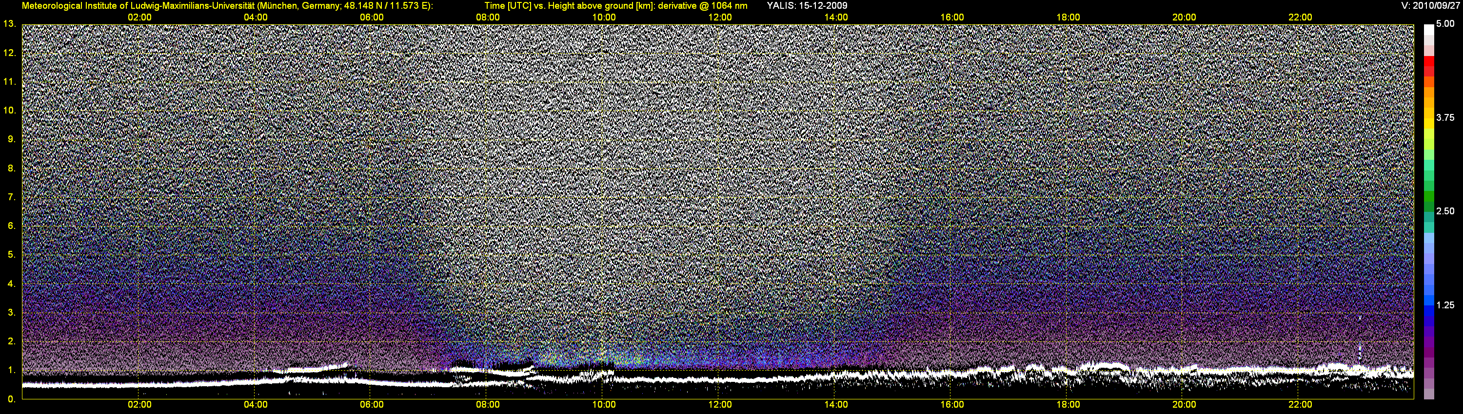Image resolution: width=1463 pixels, height=414 pixels.
Task: Click the 7. km height axis label
Action: coord(11,197)
